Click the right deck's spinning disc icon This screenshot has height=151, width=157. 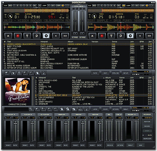pos(94,16)
